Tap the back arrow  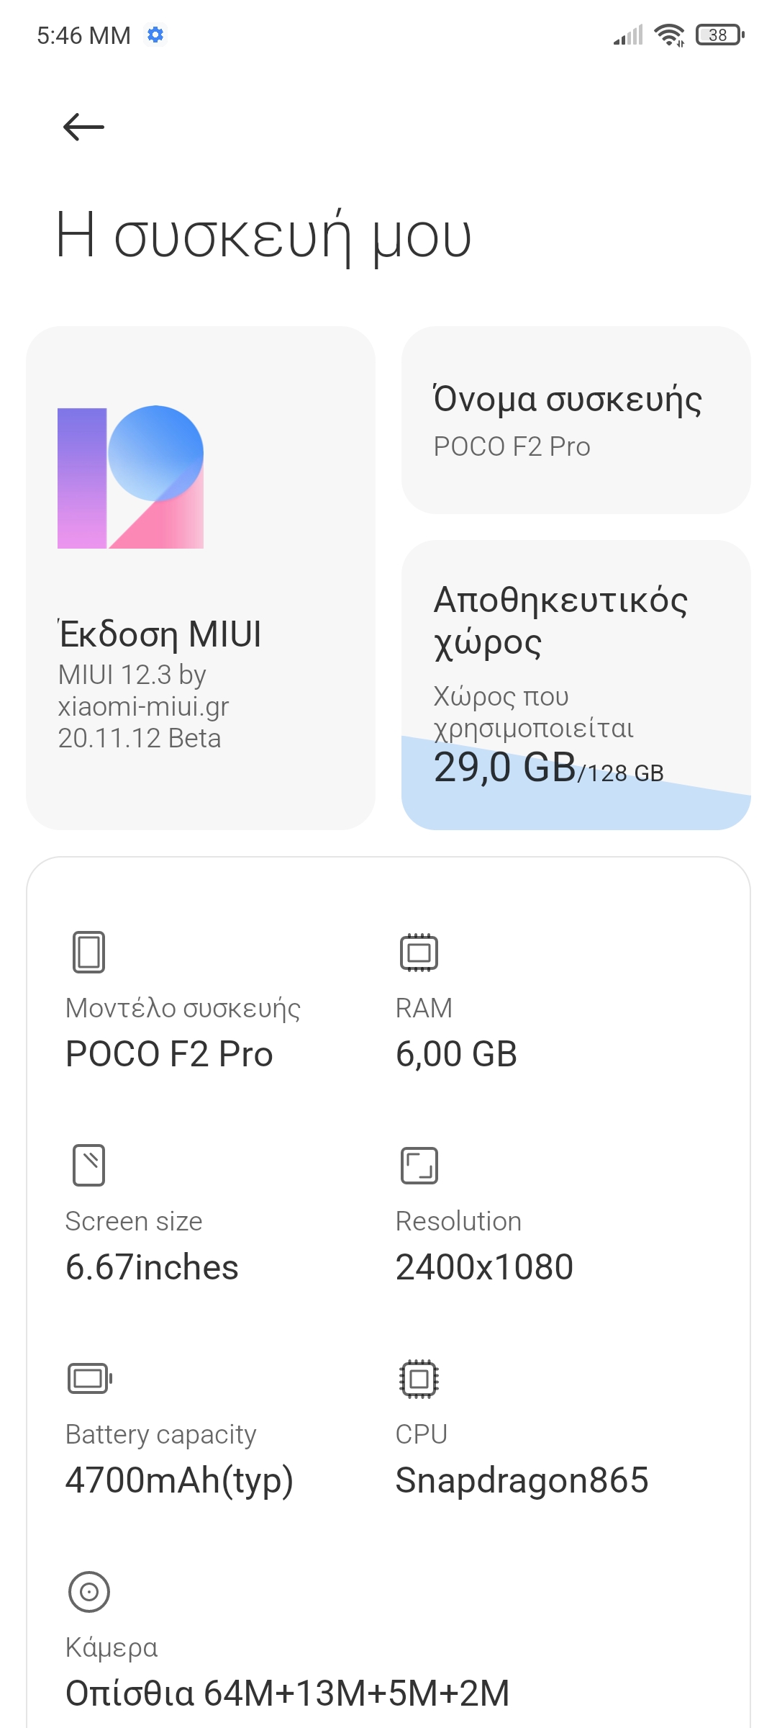pos(83,127)
